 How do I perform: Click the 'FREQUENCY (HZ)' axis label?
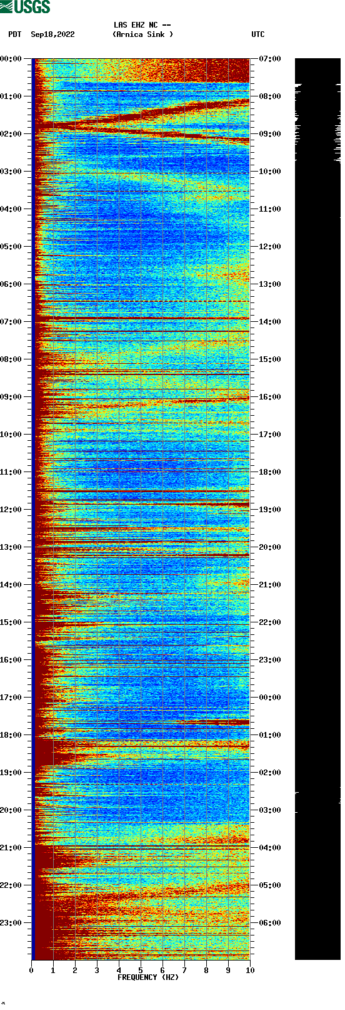point(148,977)
